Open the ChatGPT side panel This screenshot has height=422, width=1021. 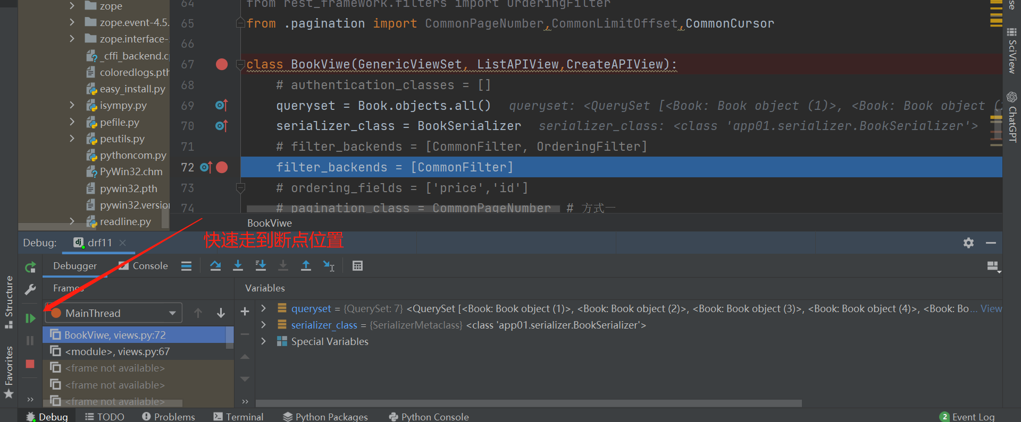1012,117
